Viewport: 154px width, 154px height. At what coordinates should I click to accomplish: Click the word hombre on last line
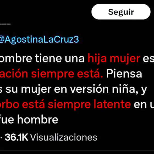38,120
